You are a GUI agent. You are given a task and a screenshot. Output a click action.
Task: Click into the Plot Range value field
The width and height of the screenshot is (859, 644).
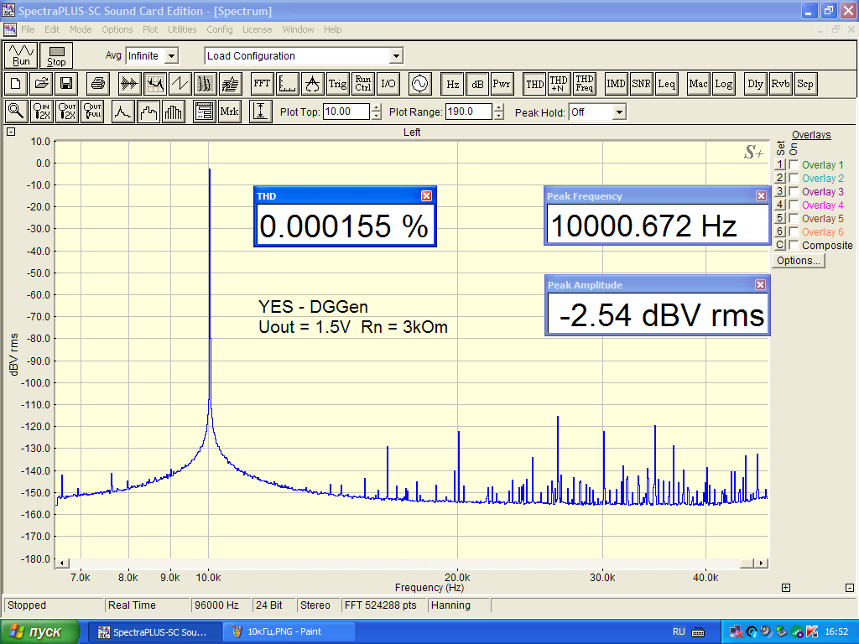(468, 112)
